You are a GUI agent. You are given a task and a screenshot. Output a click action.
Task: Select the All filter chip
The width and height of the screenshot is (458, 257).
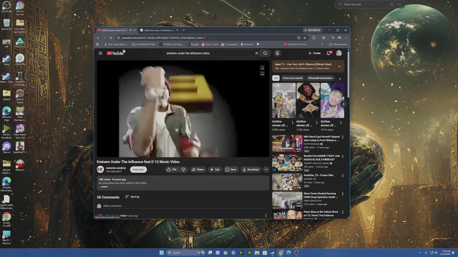tap(276, 78)
